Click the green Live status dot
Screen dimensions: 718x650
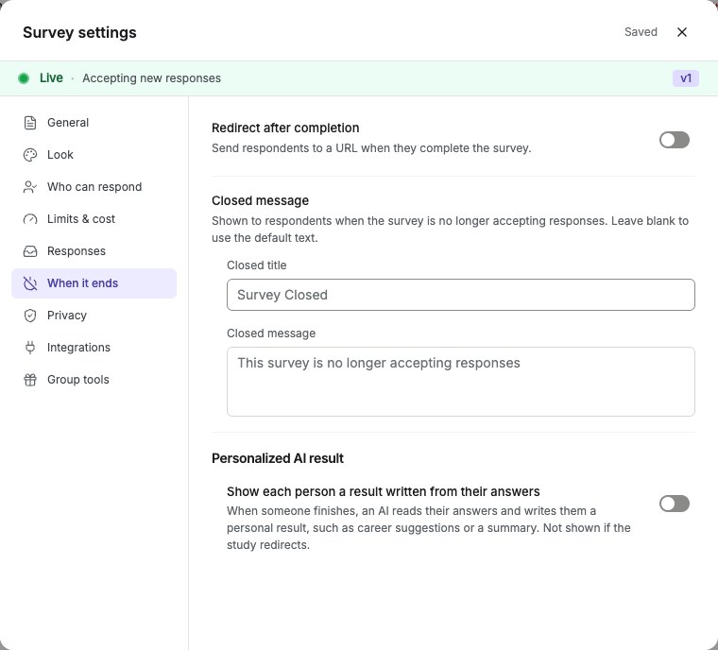[24, 78]
